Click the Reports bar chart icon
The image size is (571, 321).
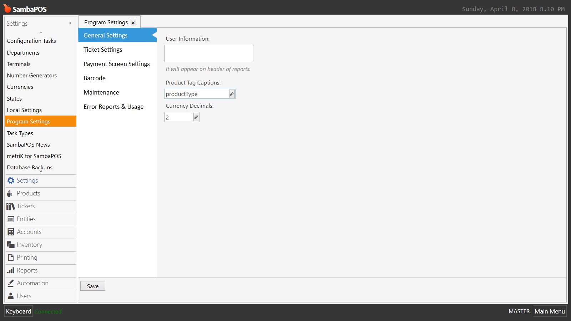pyautogui.click(x=11, y=270)
